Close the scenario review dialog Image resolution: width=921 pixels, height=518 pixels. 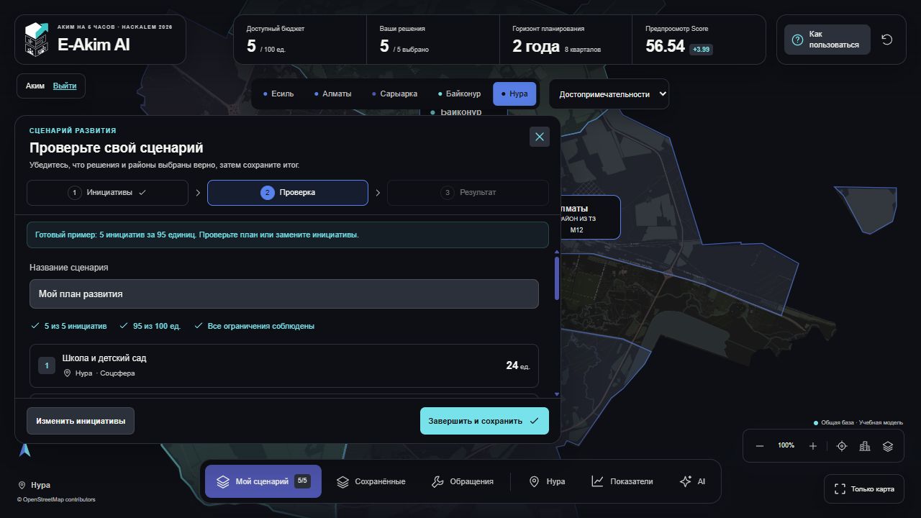coord(540,137)
